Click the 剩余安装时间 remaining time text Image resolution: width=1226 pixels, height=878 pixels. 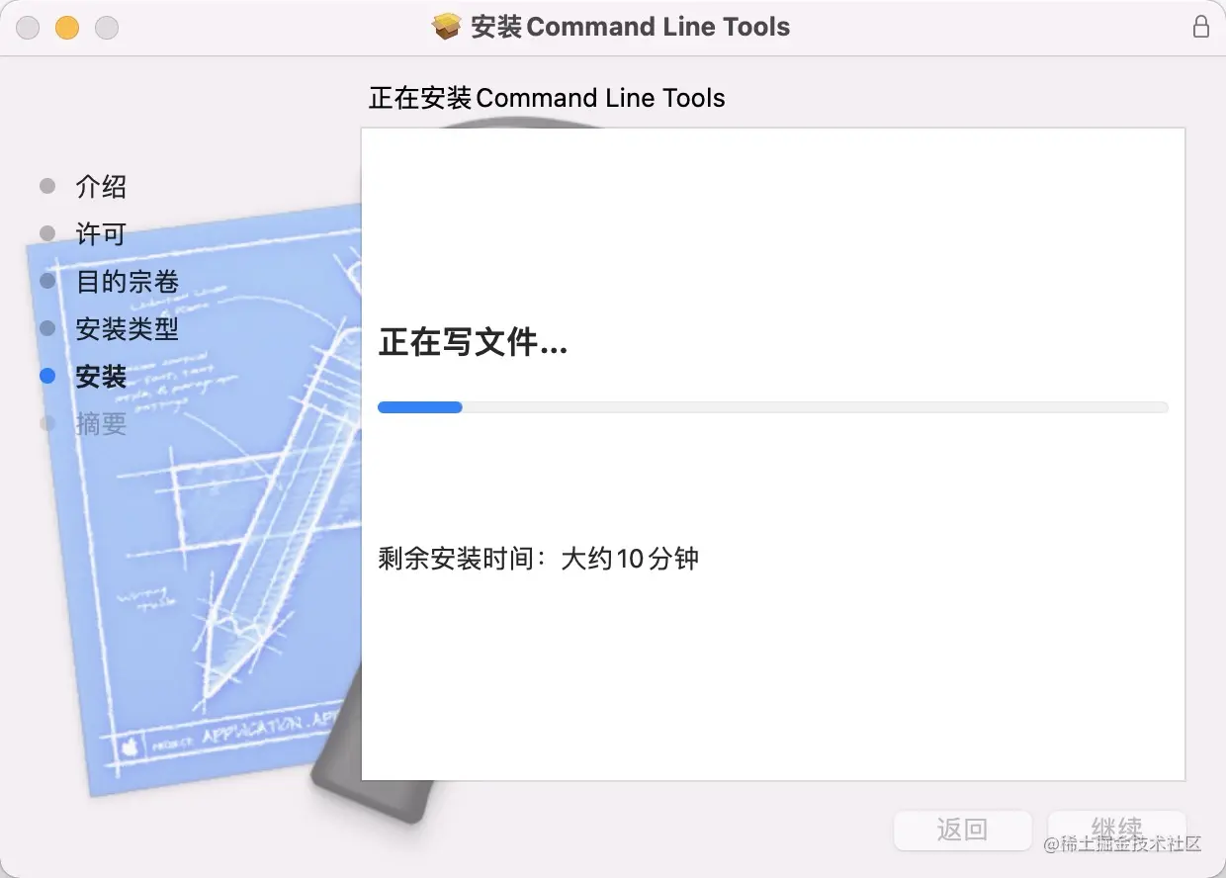click(538, 559)
